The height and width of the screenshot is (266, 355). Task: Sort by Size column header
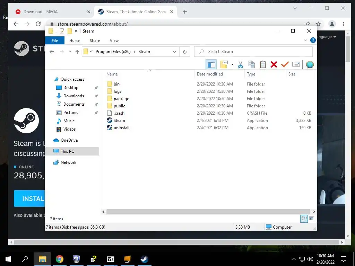(292, 74)
